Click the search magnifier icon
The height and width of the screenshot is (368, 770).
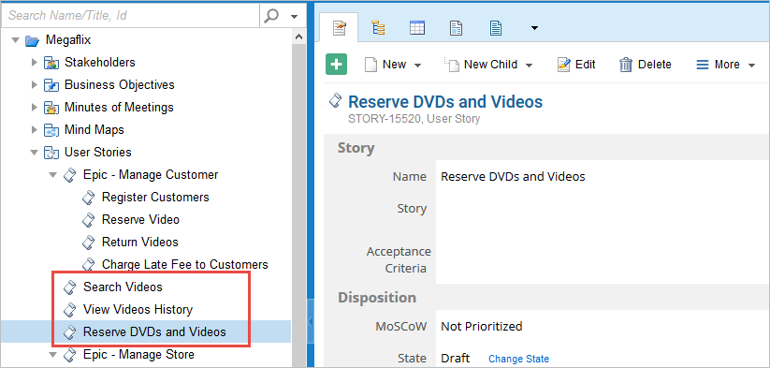271,16
